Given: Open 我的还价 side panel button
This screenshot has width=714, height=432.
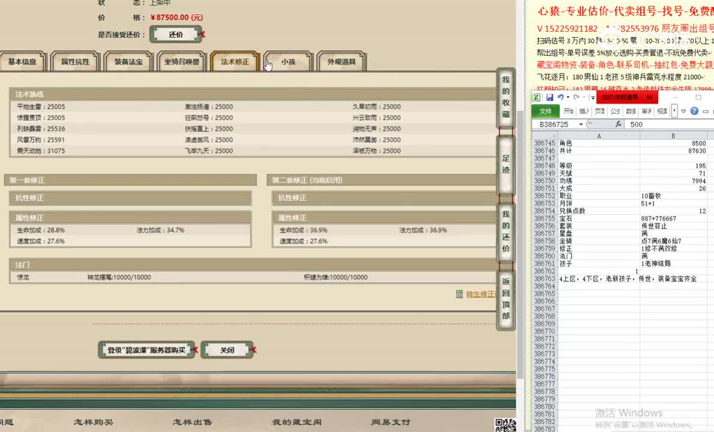Looking at the screenshot, I should click(x=505, y=232).
